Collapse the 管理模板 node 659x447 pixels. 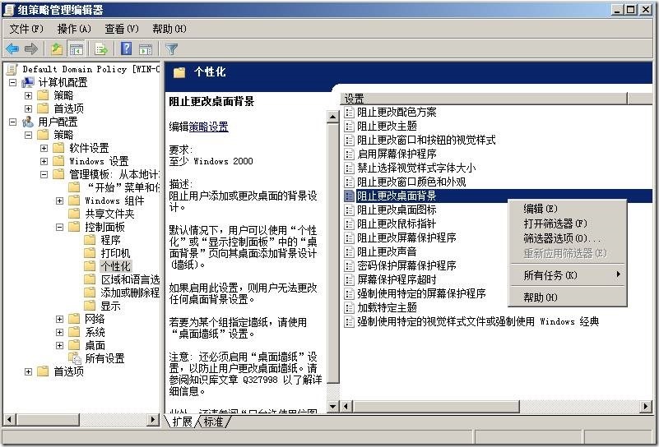(x=44, y=174)
